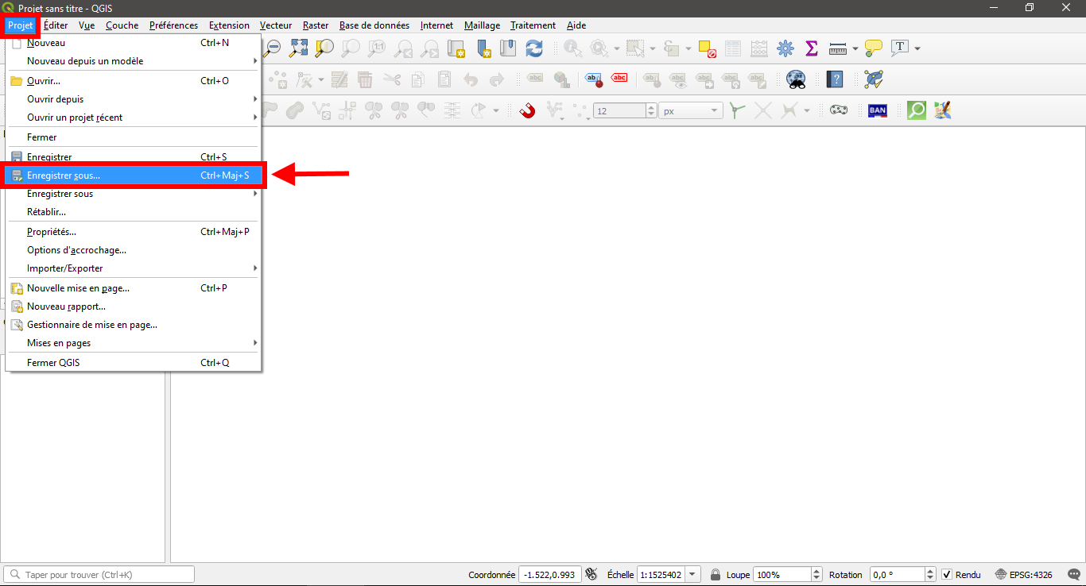
Task: Expand the Ouvrir depuis submenu
Action: coord(133,99)
